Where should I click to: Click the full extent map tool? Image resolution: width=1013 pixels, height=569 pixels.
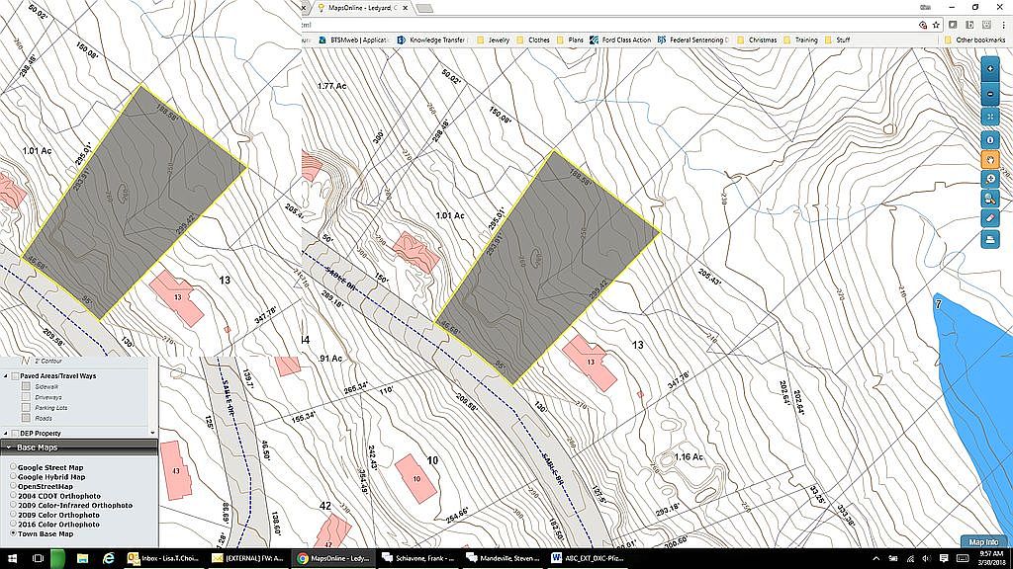tap(990, 116)
